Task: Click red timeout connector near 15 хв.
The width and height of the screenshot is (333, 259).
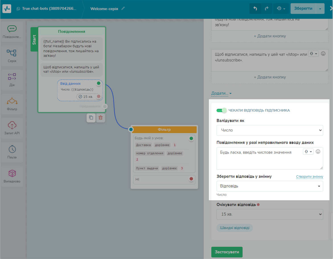Action: click(x=98, y=97)
